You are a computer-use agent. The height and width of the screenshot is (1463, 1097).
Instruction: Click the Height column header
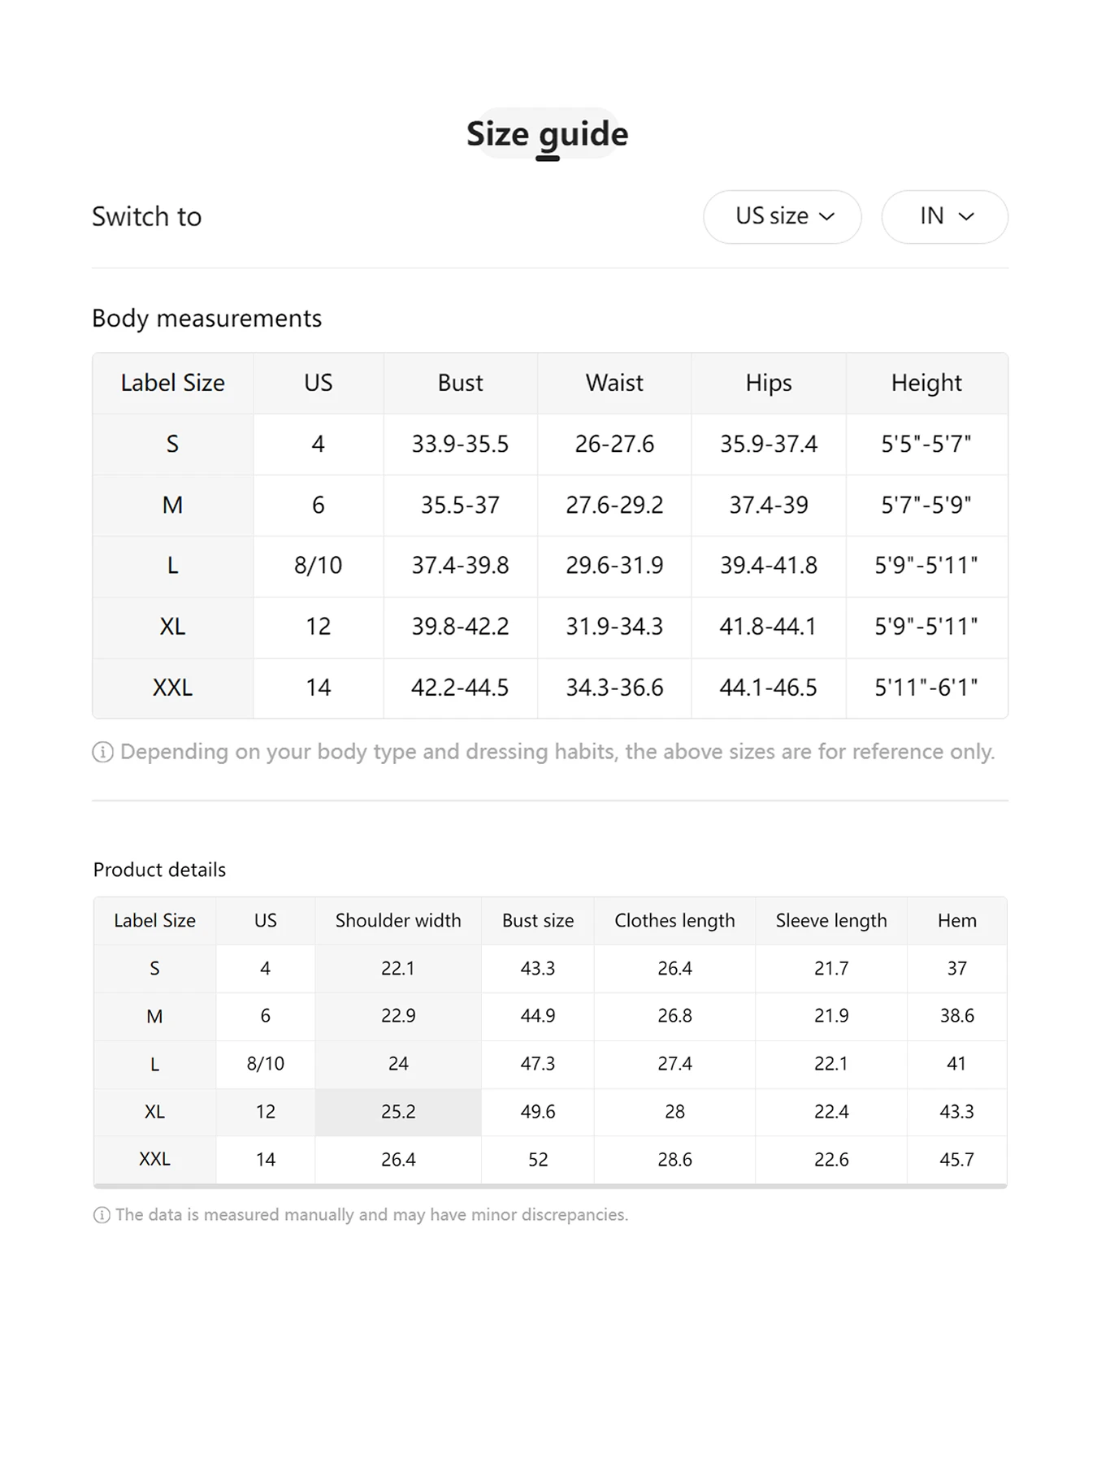pyautogui.click(x=926, y=383)
